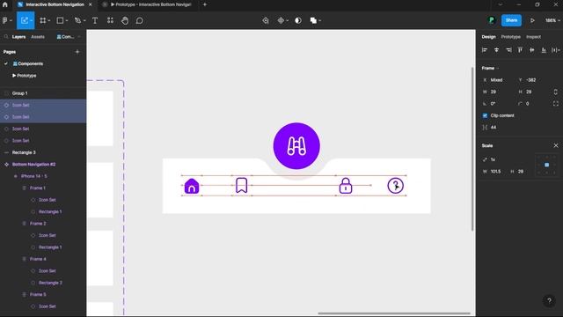Screen dimensions: 563x317
Task: Select the Scale tool in toolbar
Action: click(x=24, y=20)
